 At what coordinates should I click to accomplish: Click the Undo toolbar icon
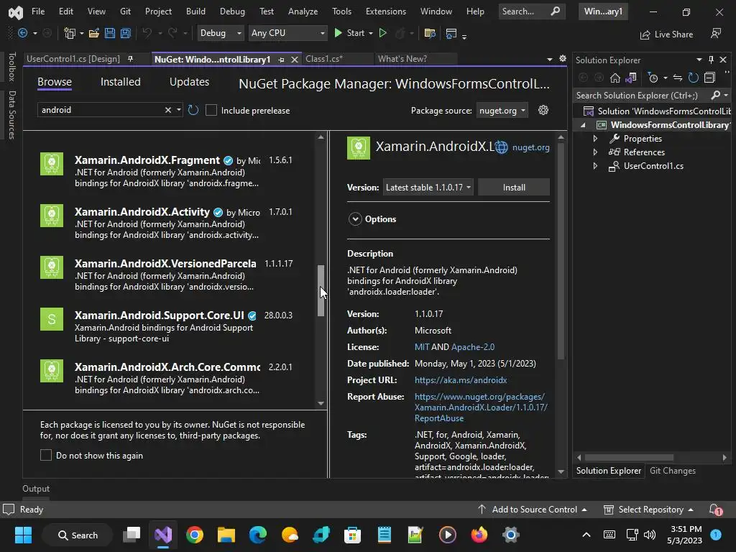pyautogui.click(x=147, y=33)
